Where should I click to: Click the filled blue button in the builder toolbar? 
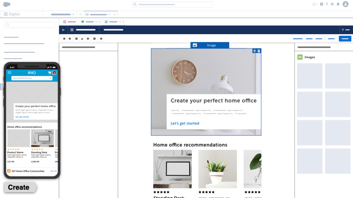coord(345,39)
